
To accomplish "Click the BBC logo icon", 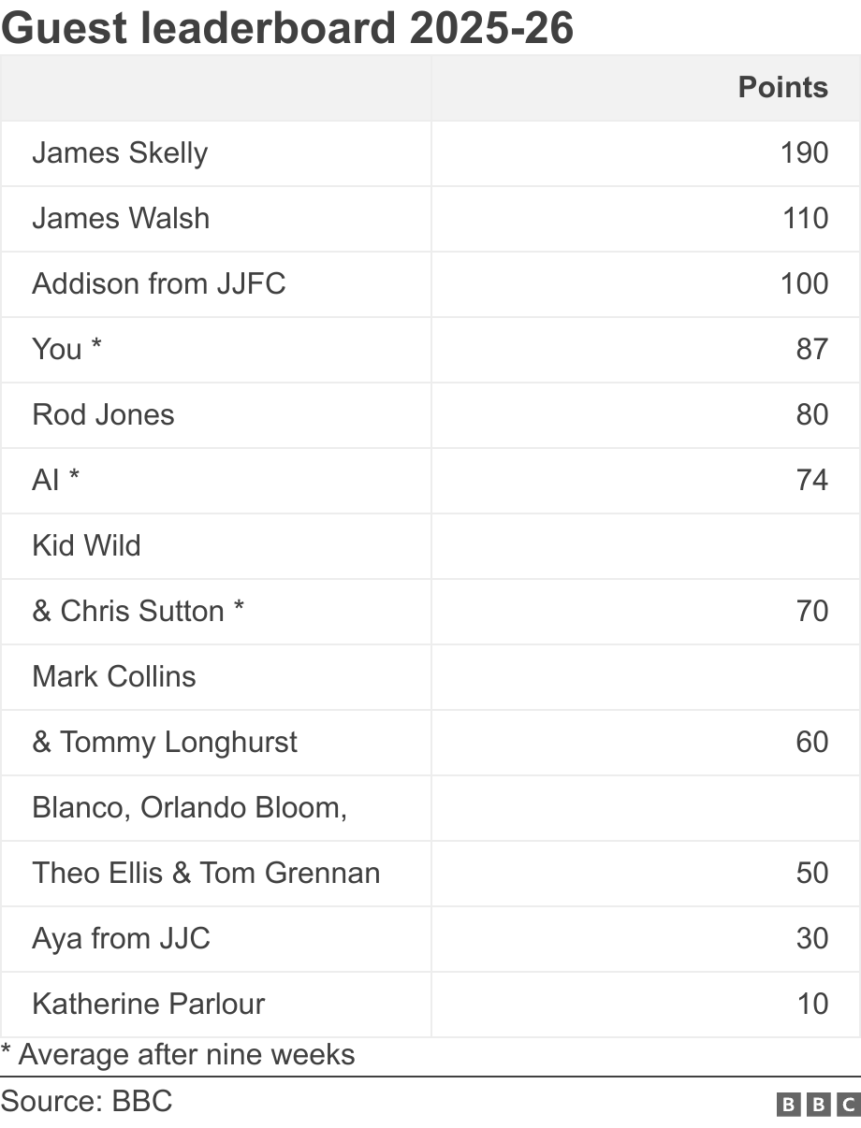I will 818,1105.
